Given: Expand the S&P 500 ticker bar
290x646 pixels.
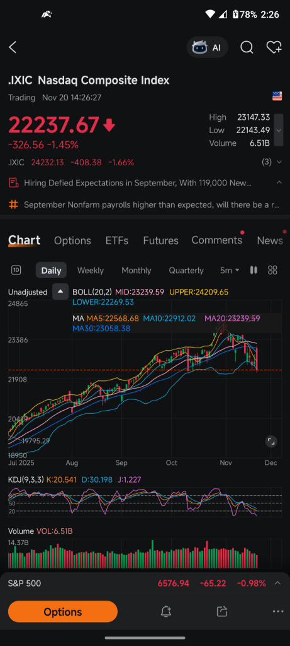Looking at the screenshot, I should pyautogui.click(x=277, y=583).
